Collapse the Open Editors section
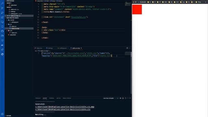Viewport: 208px width, 117px height. 10,1
